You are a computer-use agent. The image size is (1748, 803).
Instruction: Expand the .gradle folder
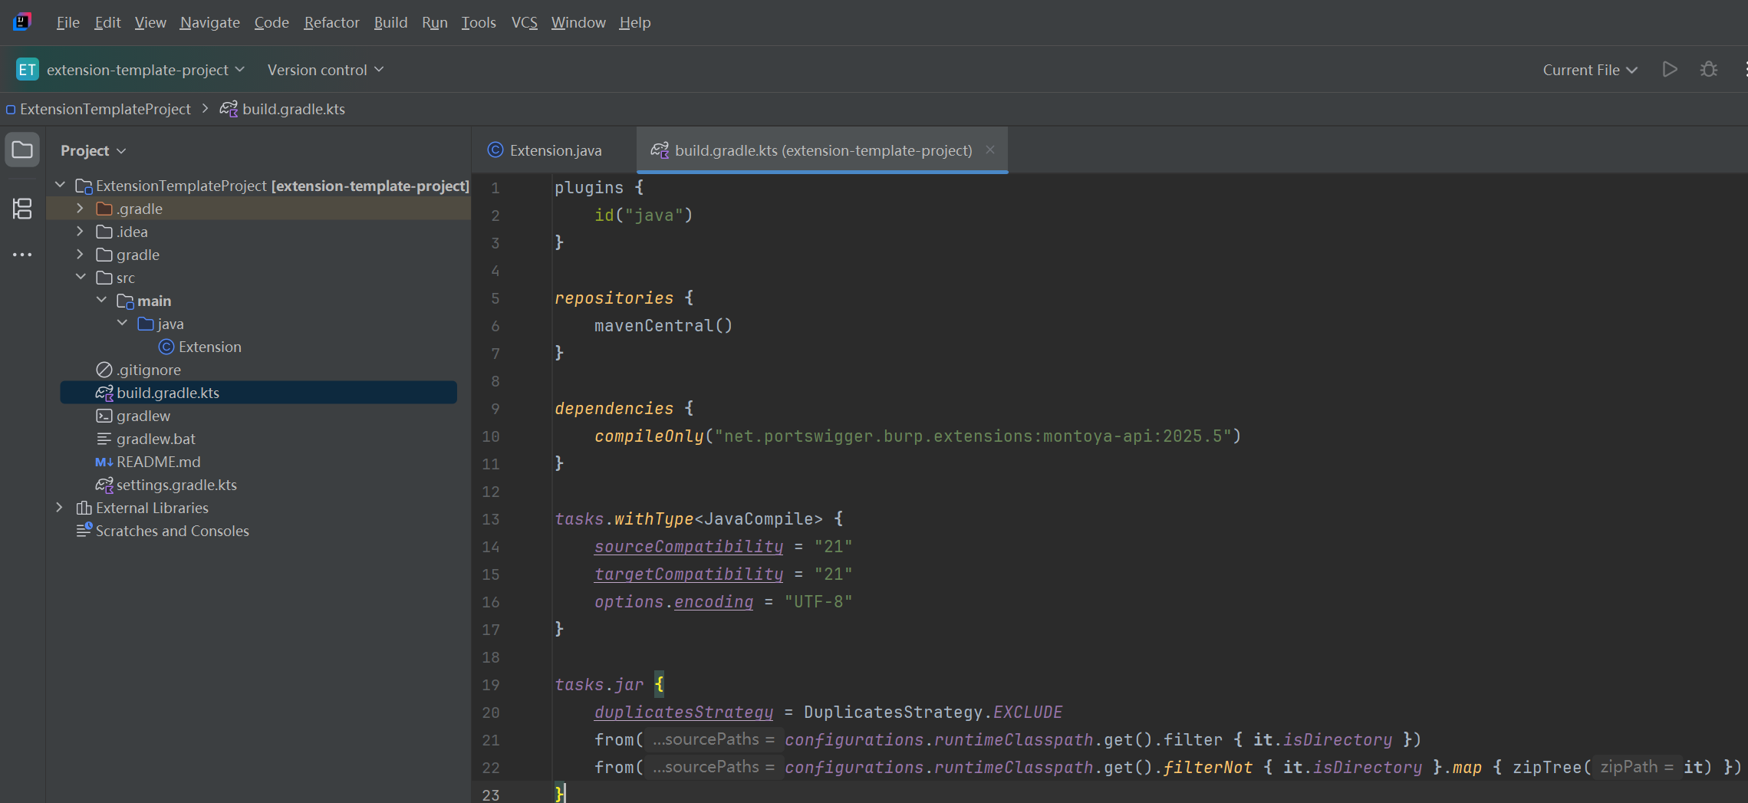(x=80, y=208)
